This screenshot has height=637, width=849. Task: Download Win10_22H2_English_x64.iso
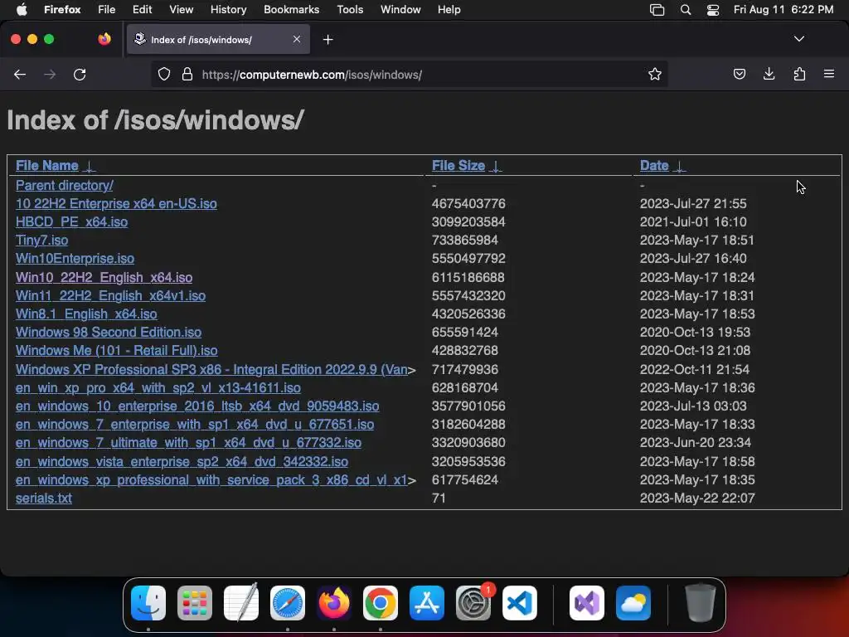pos(104,277)
